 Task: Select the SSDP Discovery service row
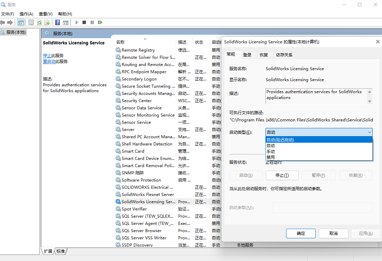[x=168, y=245]
